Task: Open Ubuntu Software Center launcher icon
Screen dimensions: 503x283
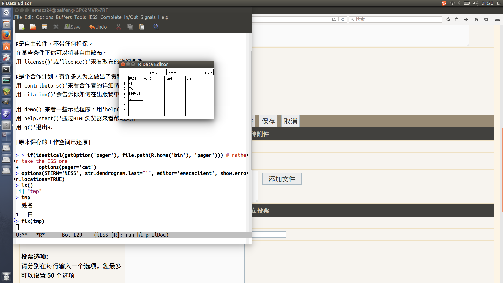Action: (6, 46)
